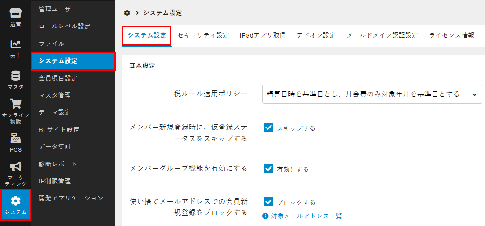Uncheck the スキップする checkbox
Viewport: 485px width, 226px height.
[x=268, y=128]
